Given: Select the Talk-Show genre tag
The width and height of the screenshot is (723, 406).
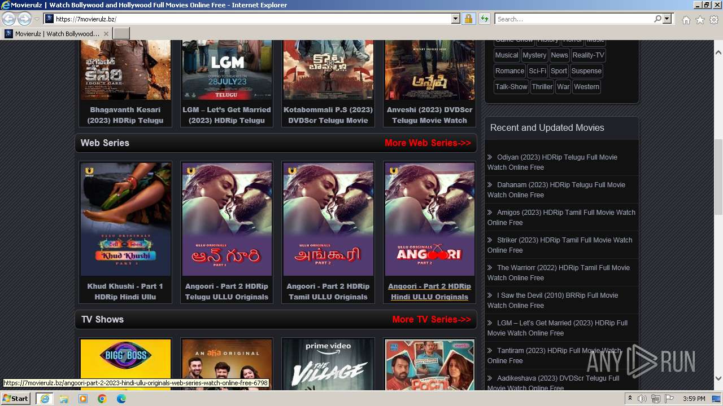Looking at the screenshot, I should (x=511, y=87).
